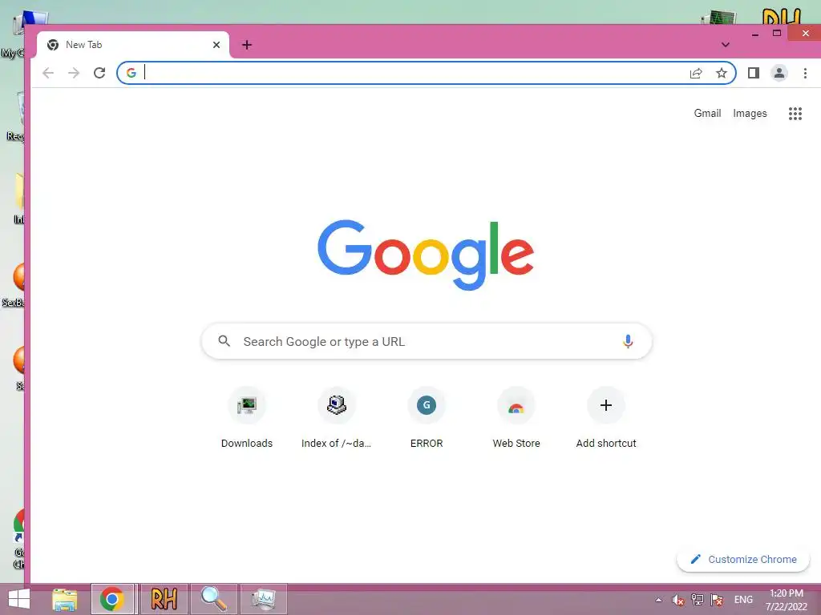The width and height of the screenshot is (821, 615).
Task: Open File Explorer from the taskbar
Action: (65, 599)
